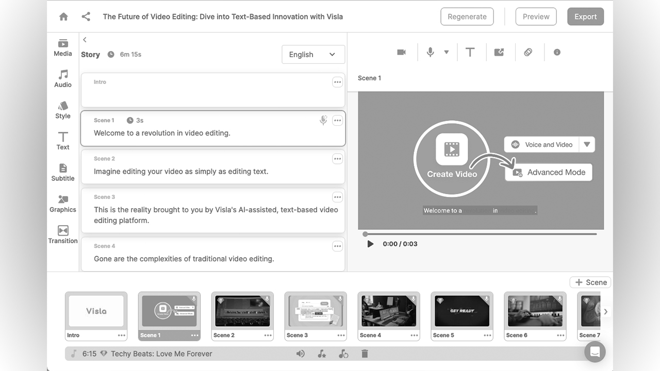660x371 pixels.
Task: Open the Audio panel
Action: coord(63,78)
